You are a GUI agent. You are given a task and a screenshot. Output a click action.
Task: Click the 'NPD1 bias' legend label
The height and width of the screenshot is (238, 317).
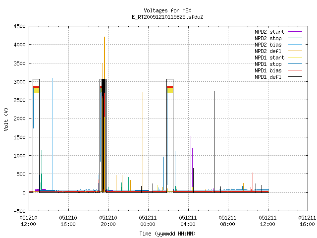tap(268, 70)
